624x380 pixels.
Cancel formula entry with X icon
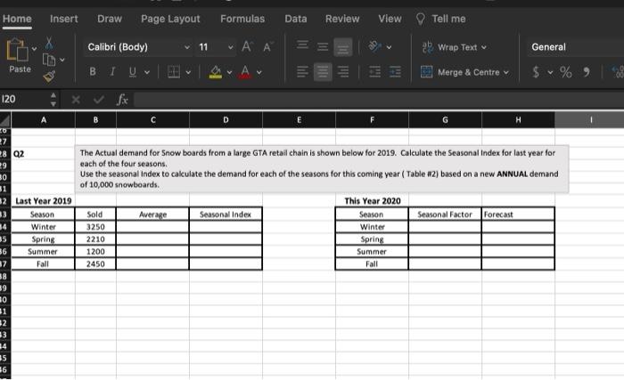tap(76, 100)
